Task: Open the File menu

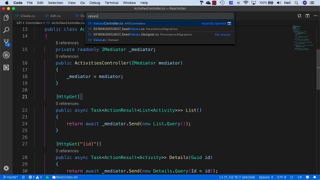Action: click(x=29, y=2)
